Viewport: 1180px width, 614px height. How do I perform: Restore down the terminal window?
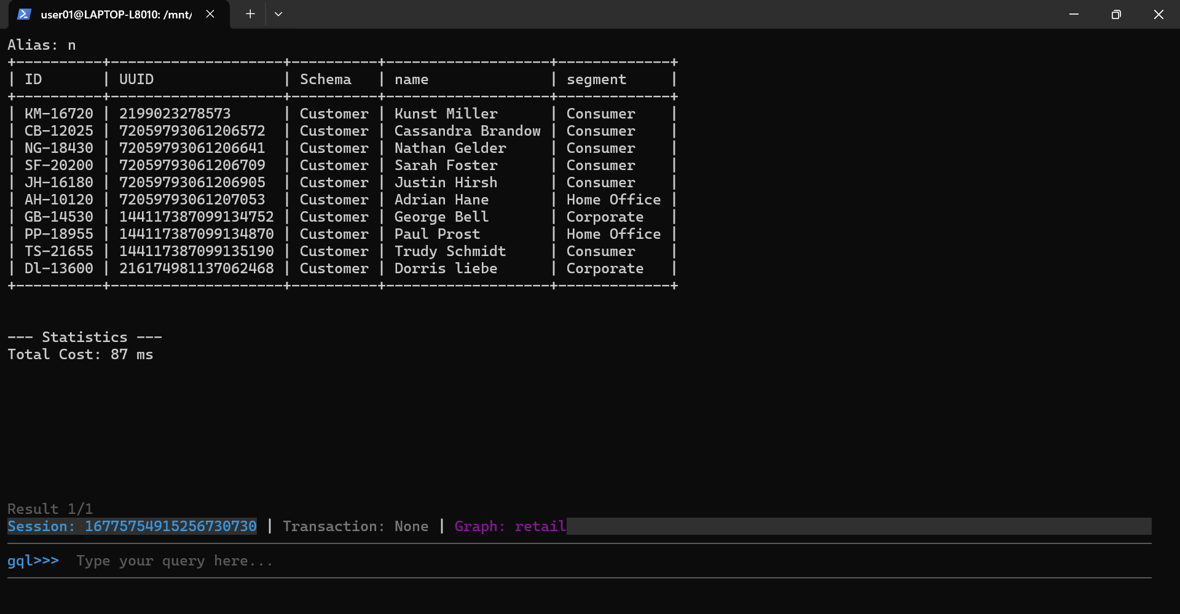pyautogui.click(x=1116, y=14)
